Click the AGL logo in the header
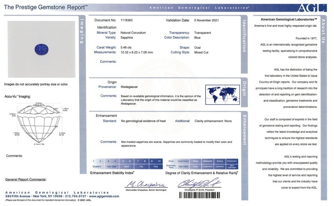The image size is (334, 206). coord(316,7)
